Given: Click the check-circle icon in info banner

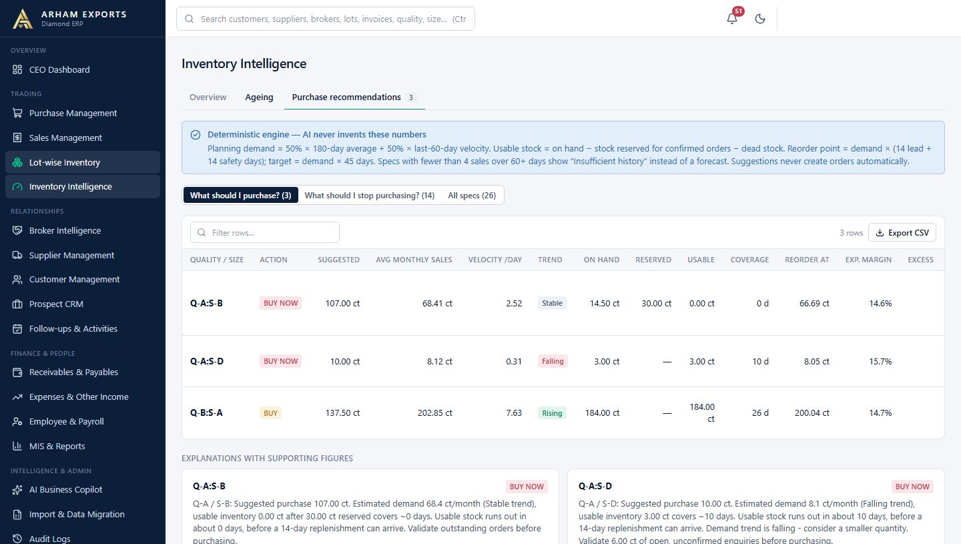Looking at the screenshot, I should point(196,135).
